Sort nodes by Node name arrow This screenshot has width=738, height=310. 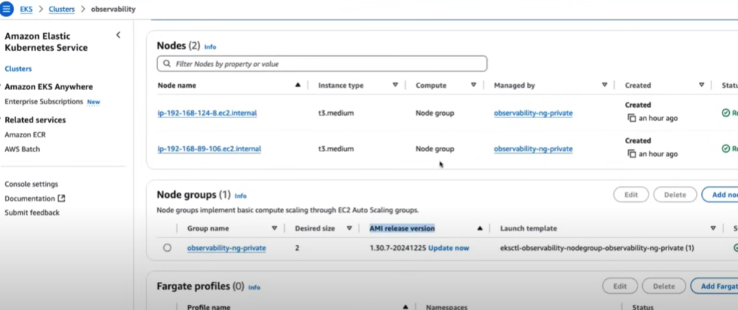click(297, 85)
